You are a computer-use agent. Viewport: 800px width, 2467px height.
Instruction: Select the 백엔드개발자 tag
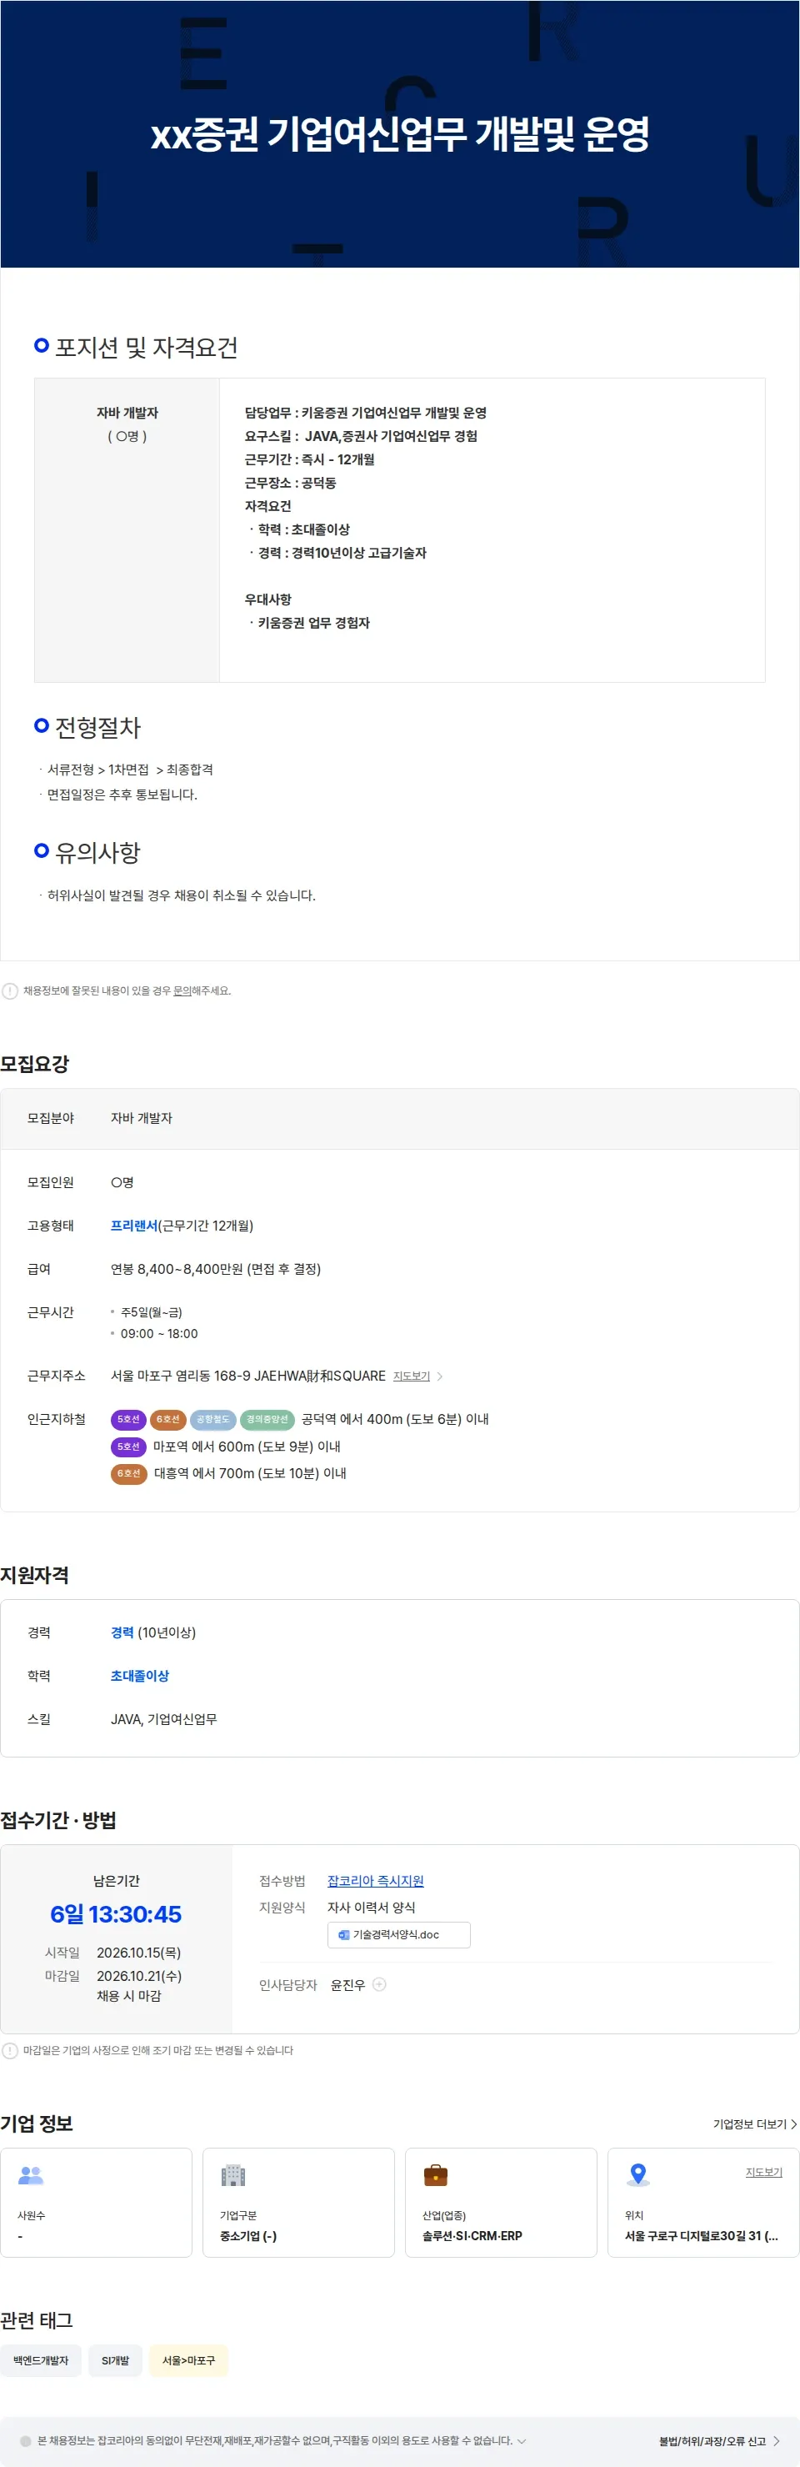[41, 2360]
